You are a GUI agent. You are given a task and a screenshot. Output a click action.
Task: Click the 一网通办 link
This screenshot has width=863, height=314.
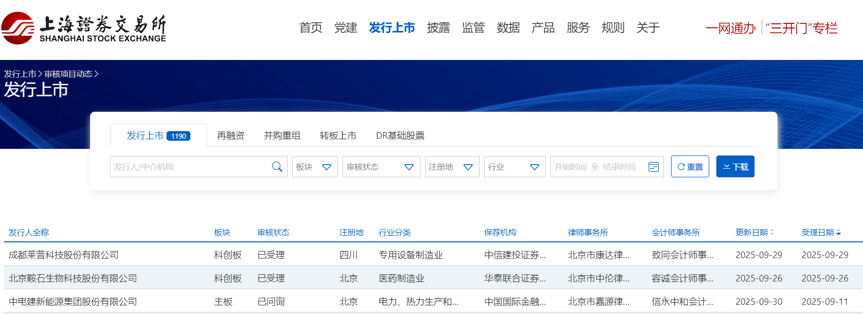730,28
